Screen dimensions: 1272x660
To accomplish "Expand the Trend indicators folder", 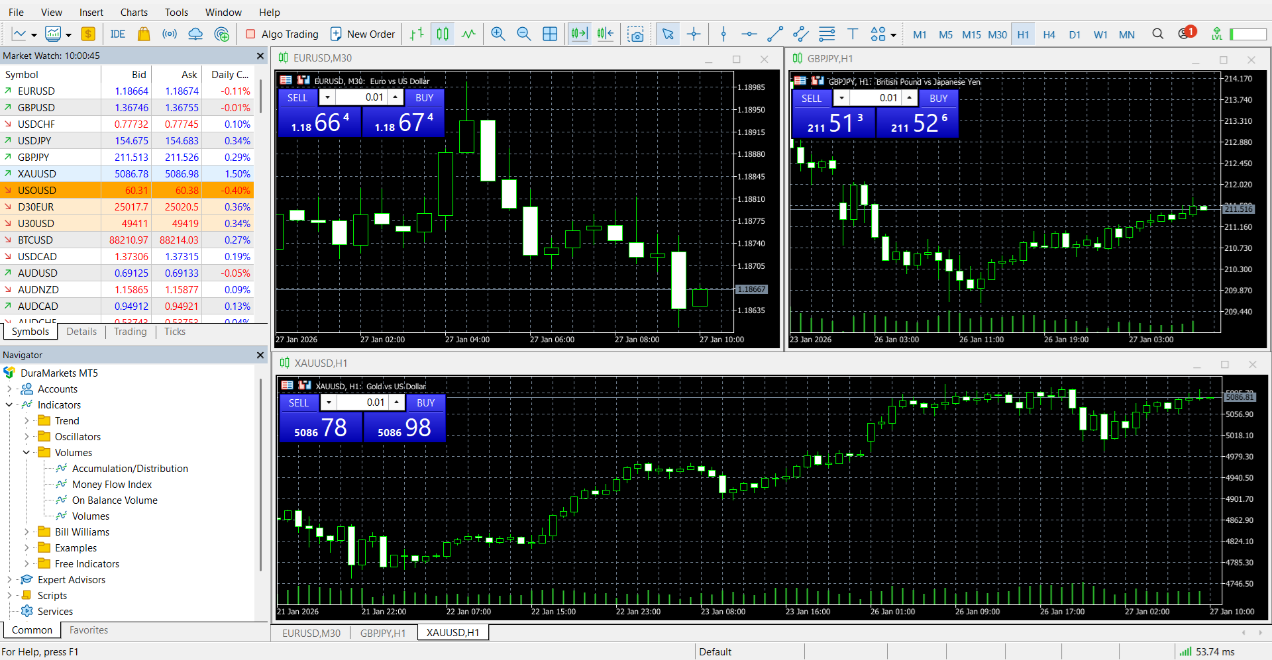I will pyautogui.click(x=26, y=421).
